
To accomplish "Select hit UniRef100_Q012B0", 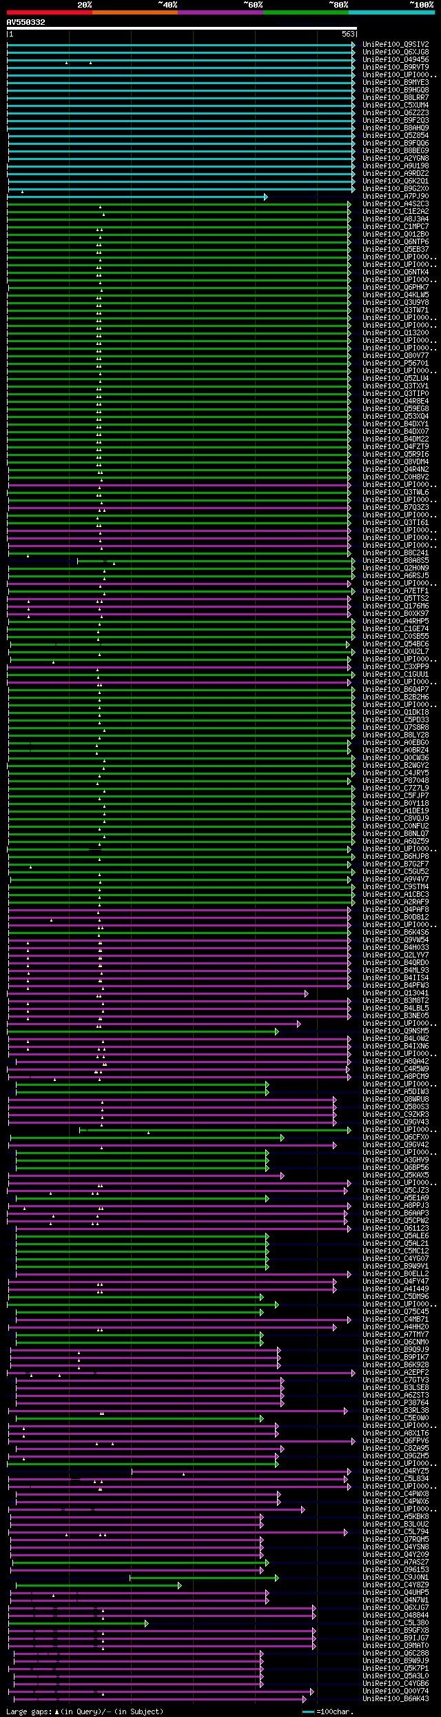I will (396, 234).
